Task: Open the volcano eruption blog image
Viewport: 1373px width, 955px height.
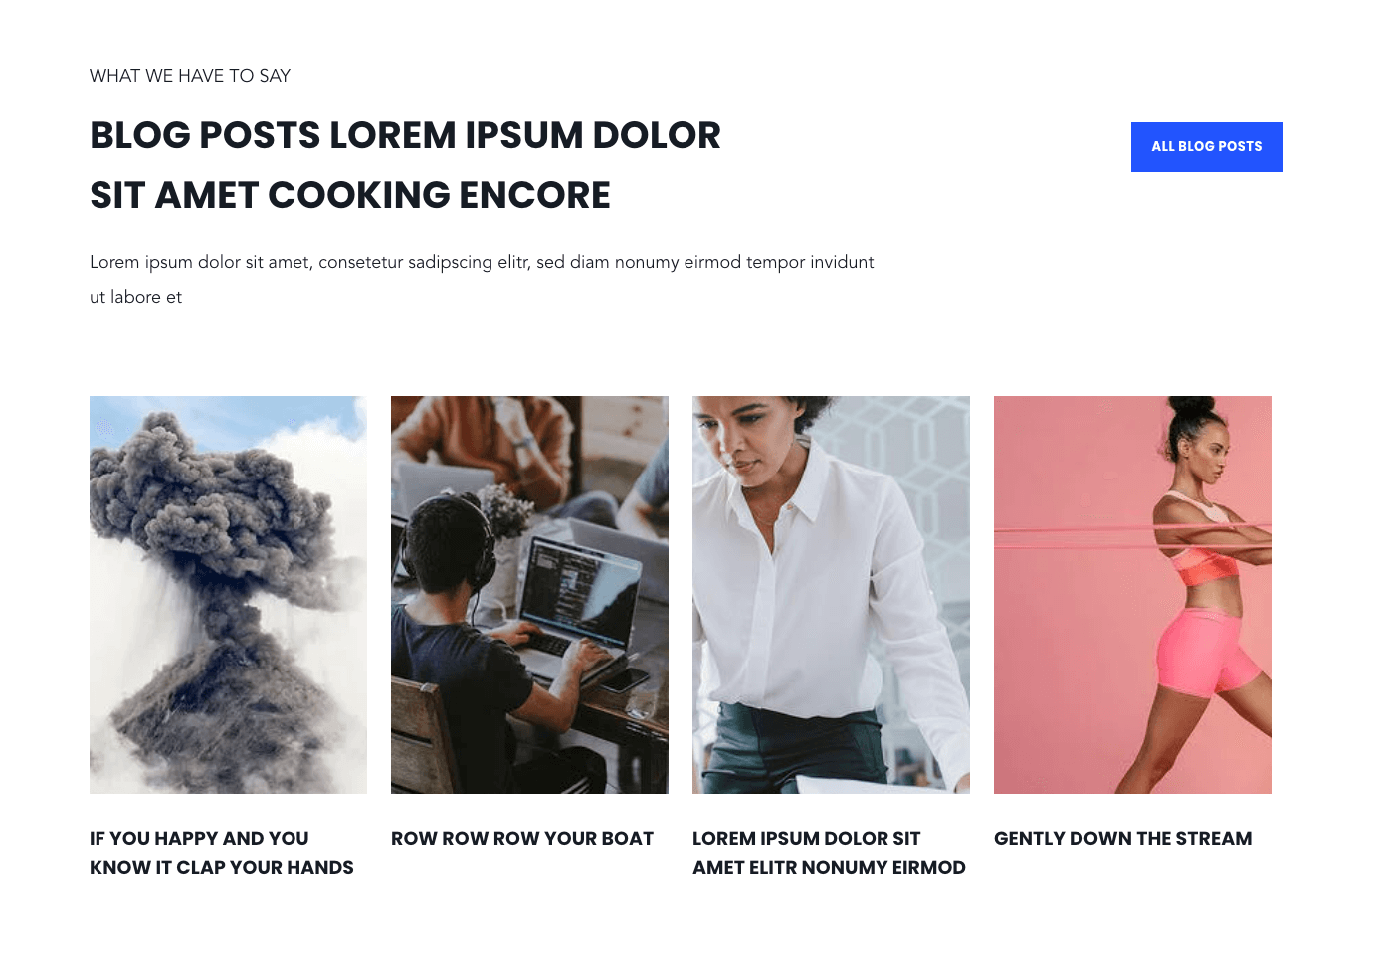Action: (228, 595)
